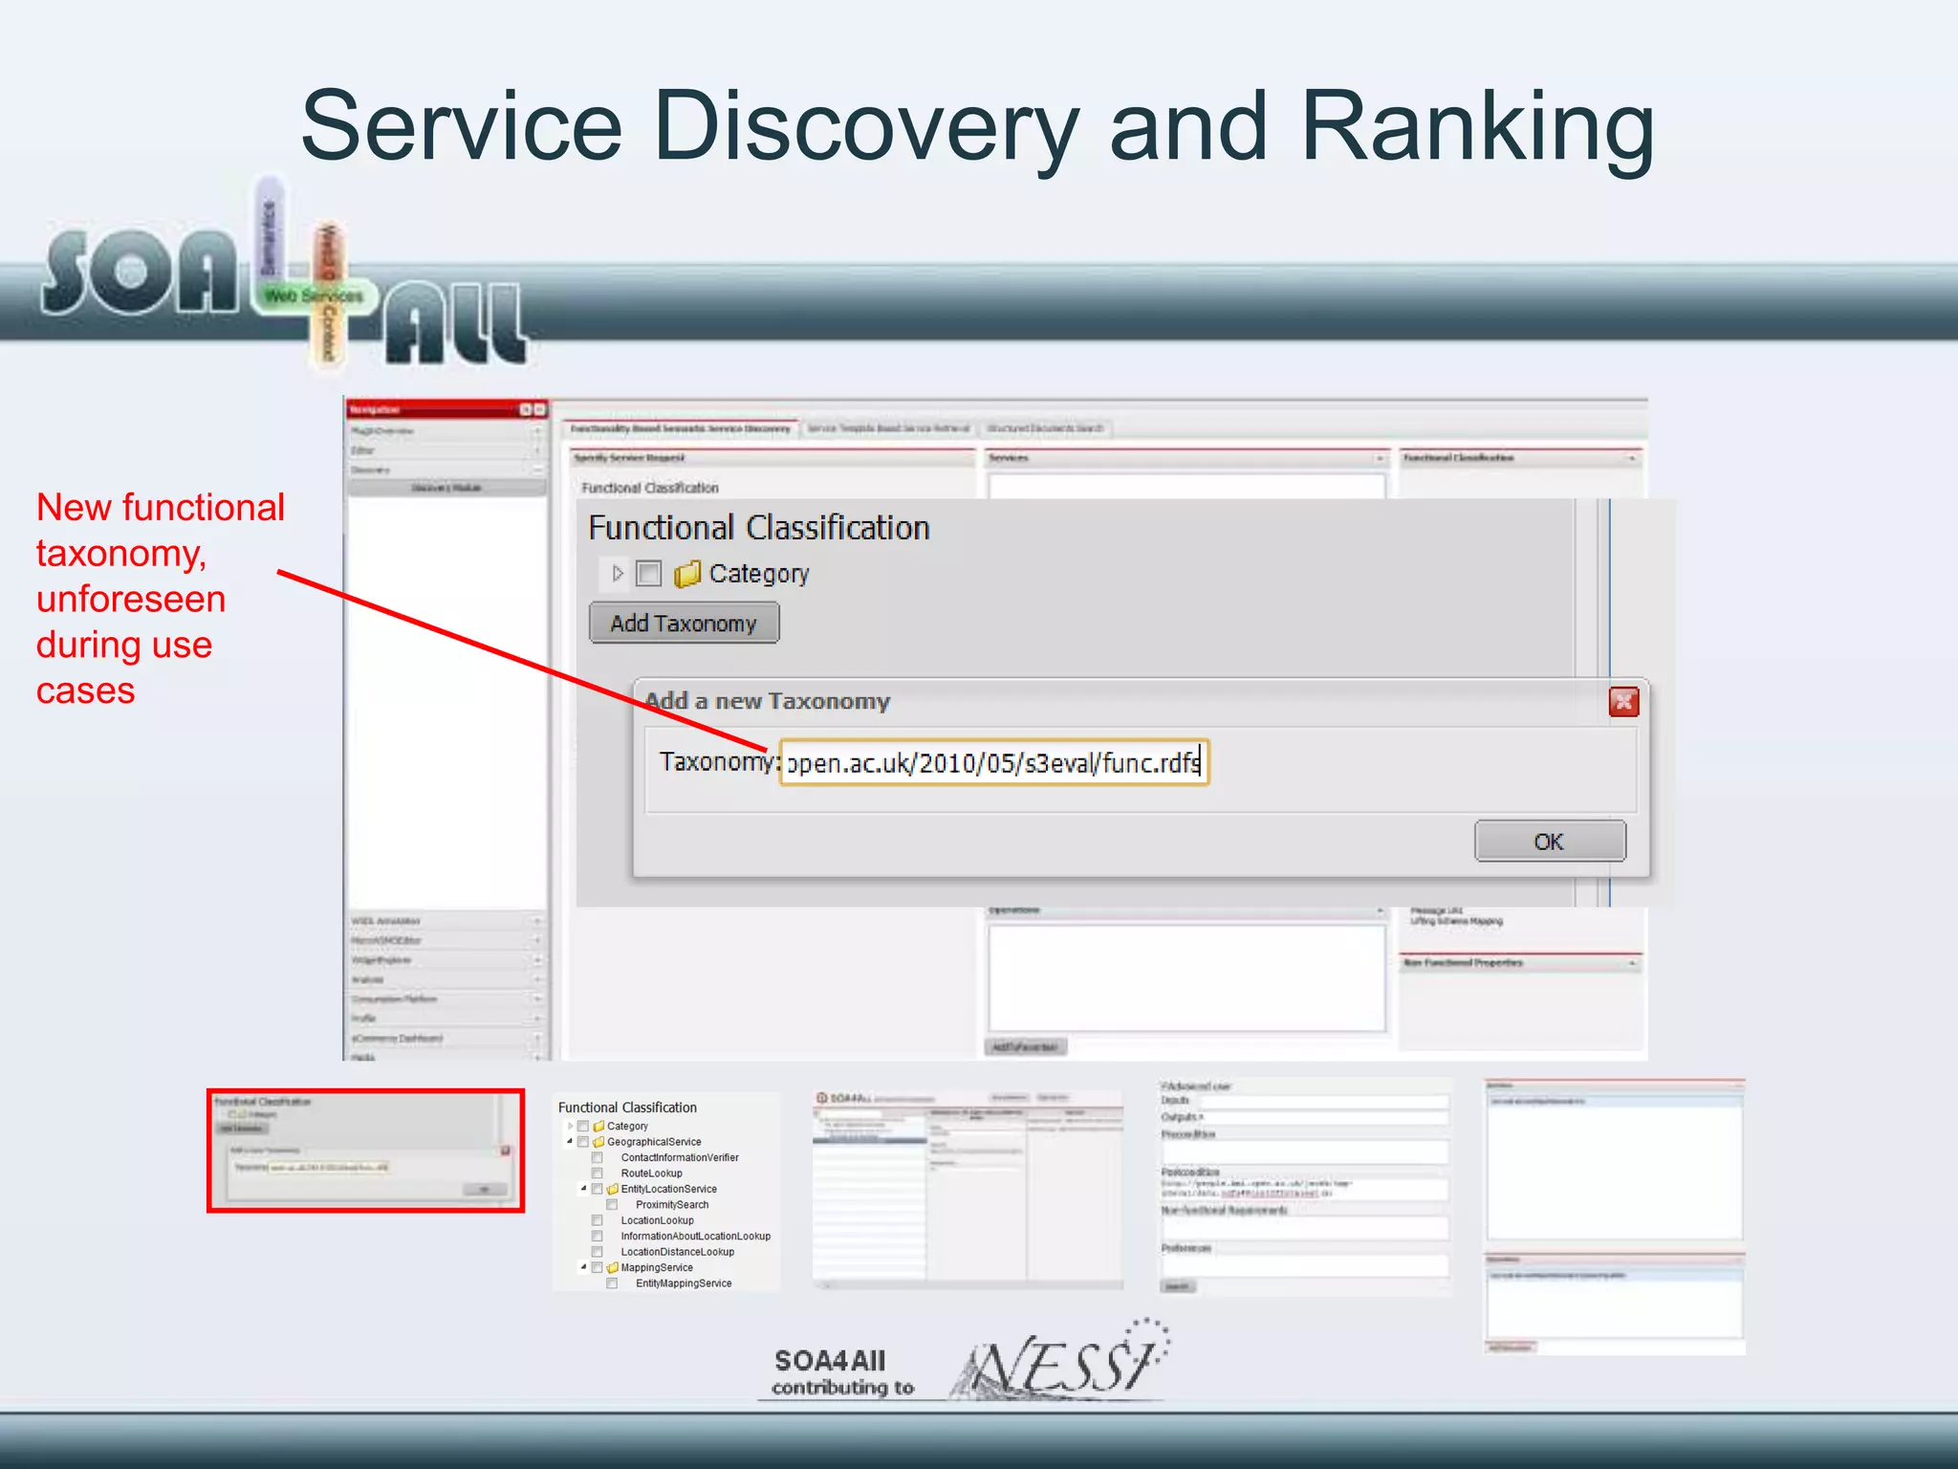Expand the Category node in the large panel
Image resolution: width=1958 pixels, height=1469 pixels.
(618, 573)
